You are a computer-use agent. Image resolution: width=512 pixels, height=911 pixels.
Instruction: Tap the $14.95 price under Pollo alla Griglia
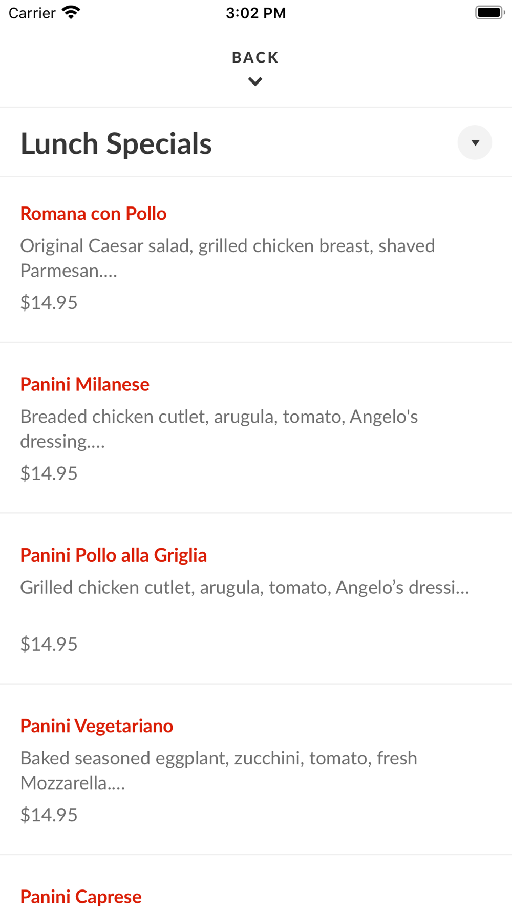tap(49, 644)
